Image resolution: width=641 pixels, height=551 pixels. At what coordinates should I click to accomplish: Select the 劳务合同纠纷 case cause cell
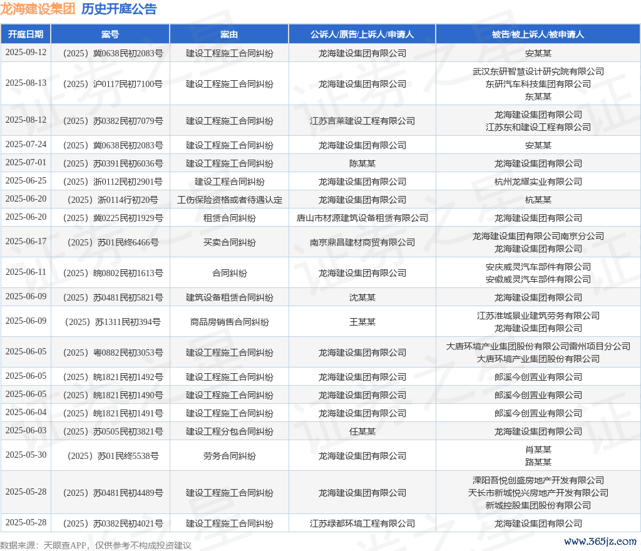click(x=229, y=456)
